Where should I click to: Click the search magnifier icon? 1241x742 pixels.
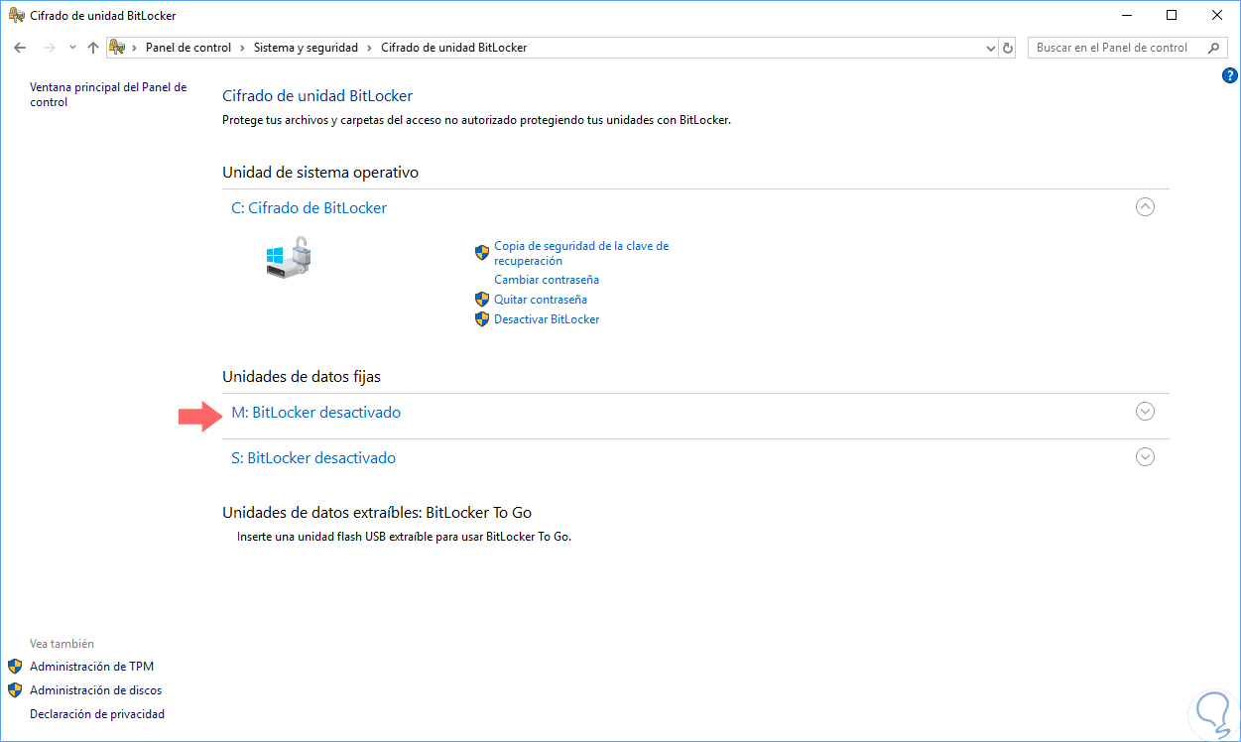pos(1215,48)
